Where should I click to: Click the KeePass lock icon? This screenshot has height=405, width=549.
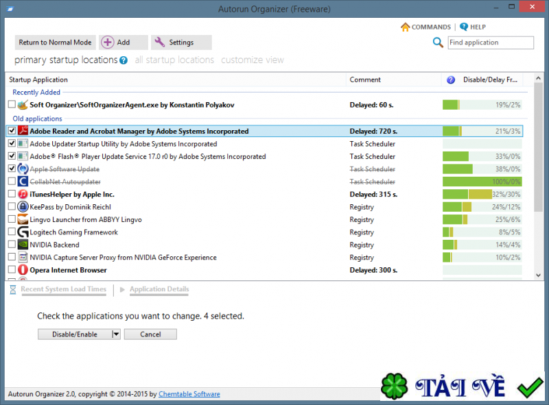click(23, 207)
